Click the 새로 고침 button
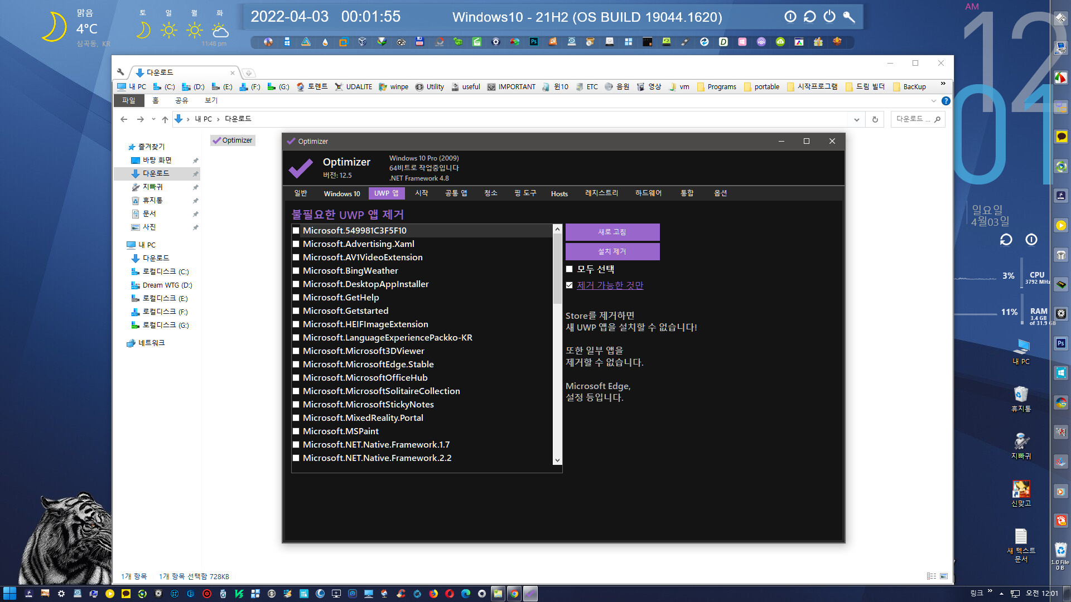 612,232
